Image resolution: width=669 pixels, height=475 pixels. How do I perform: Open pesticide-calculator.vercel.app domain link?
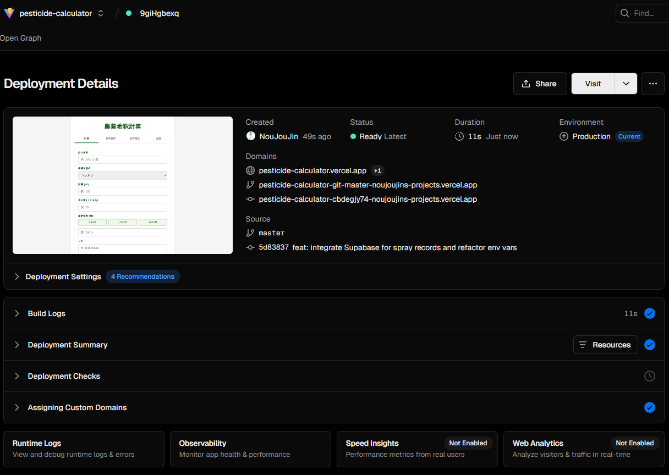click(312, 170)
